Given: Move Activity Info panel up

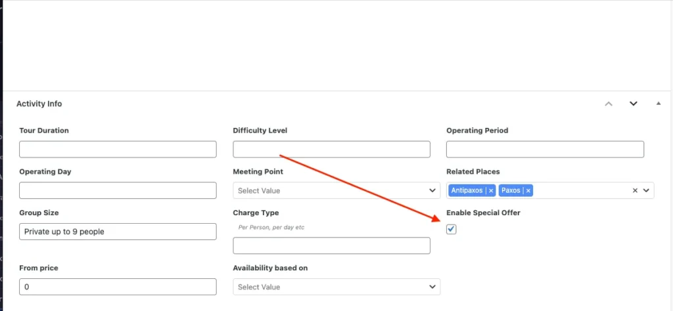Looking at the screenshot, I should 609,104.
